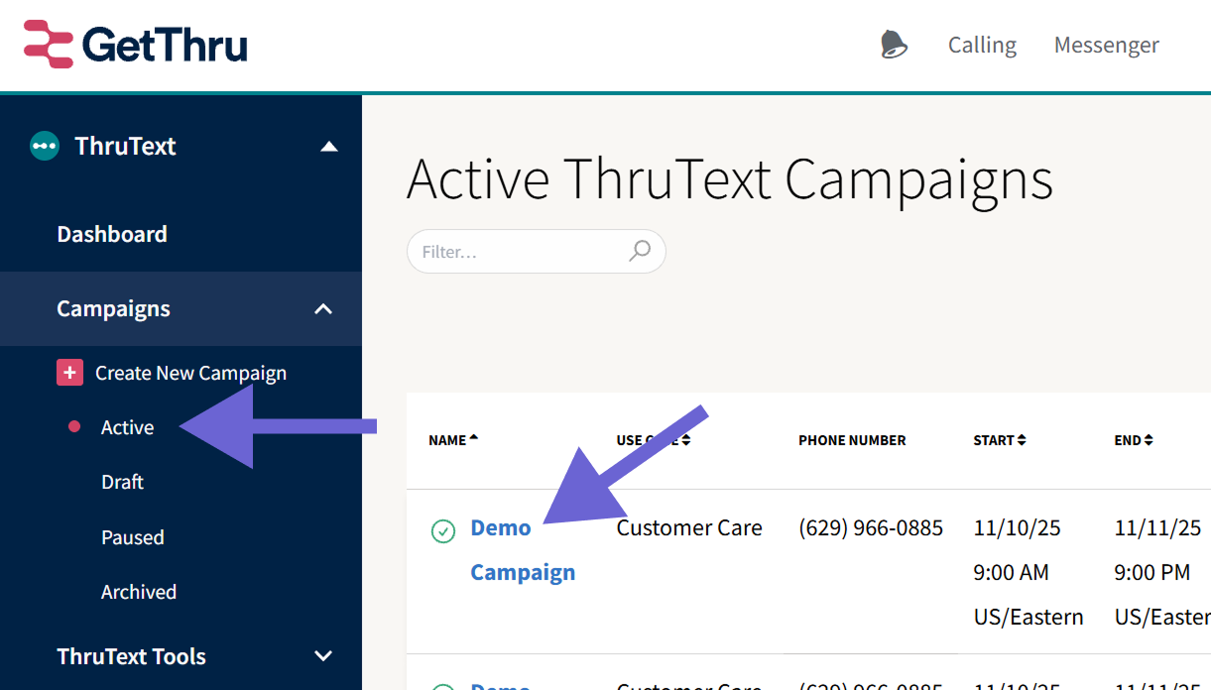Sort by the START column

coord(1000,440)
